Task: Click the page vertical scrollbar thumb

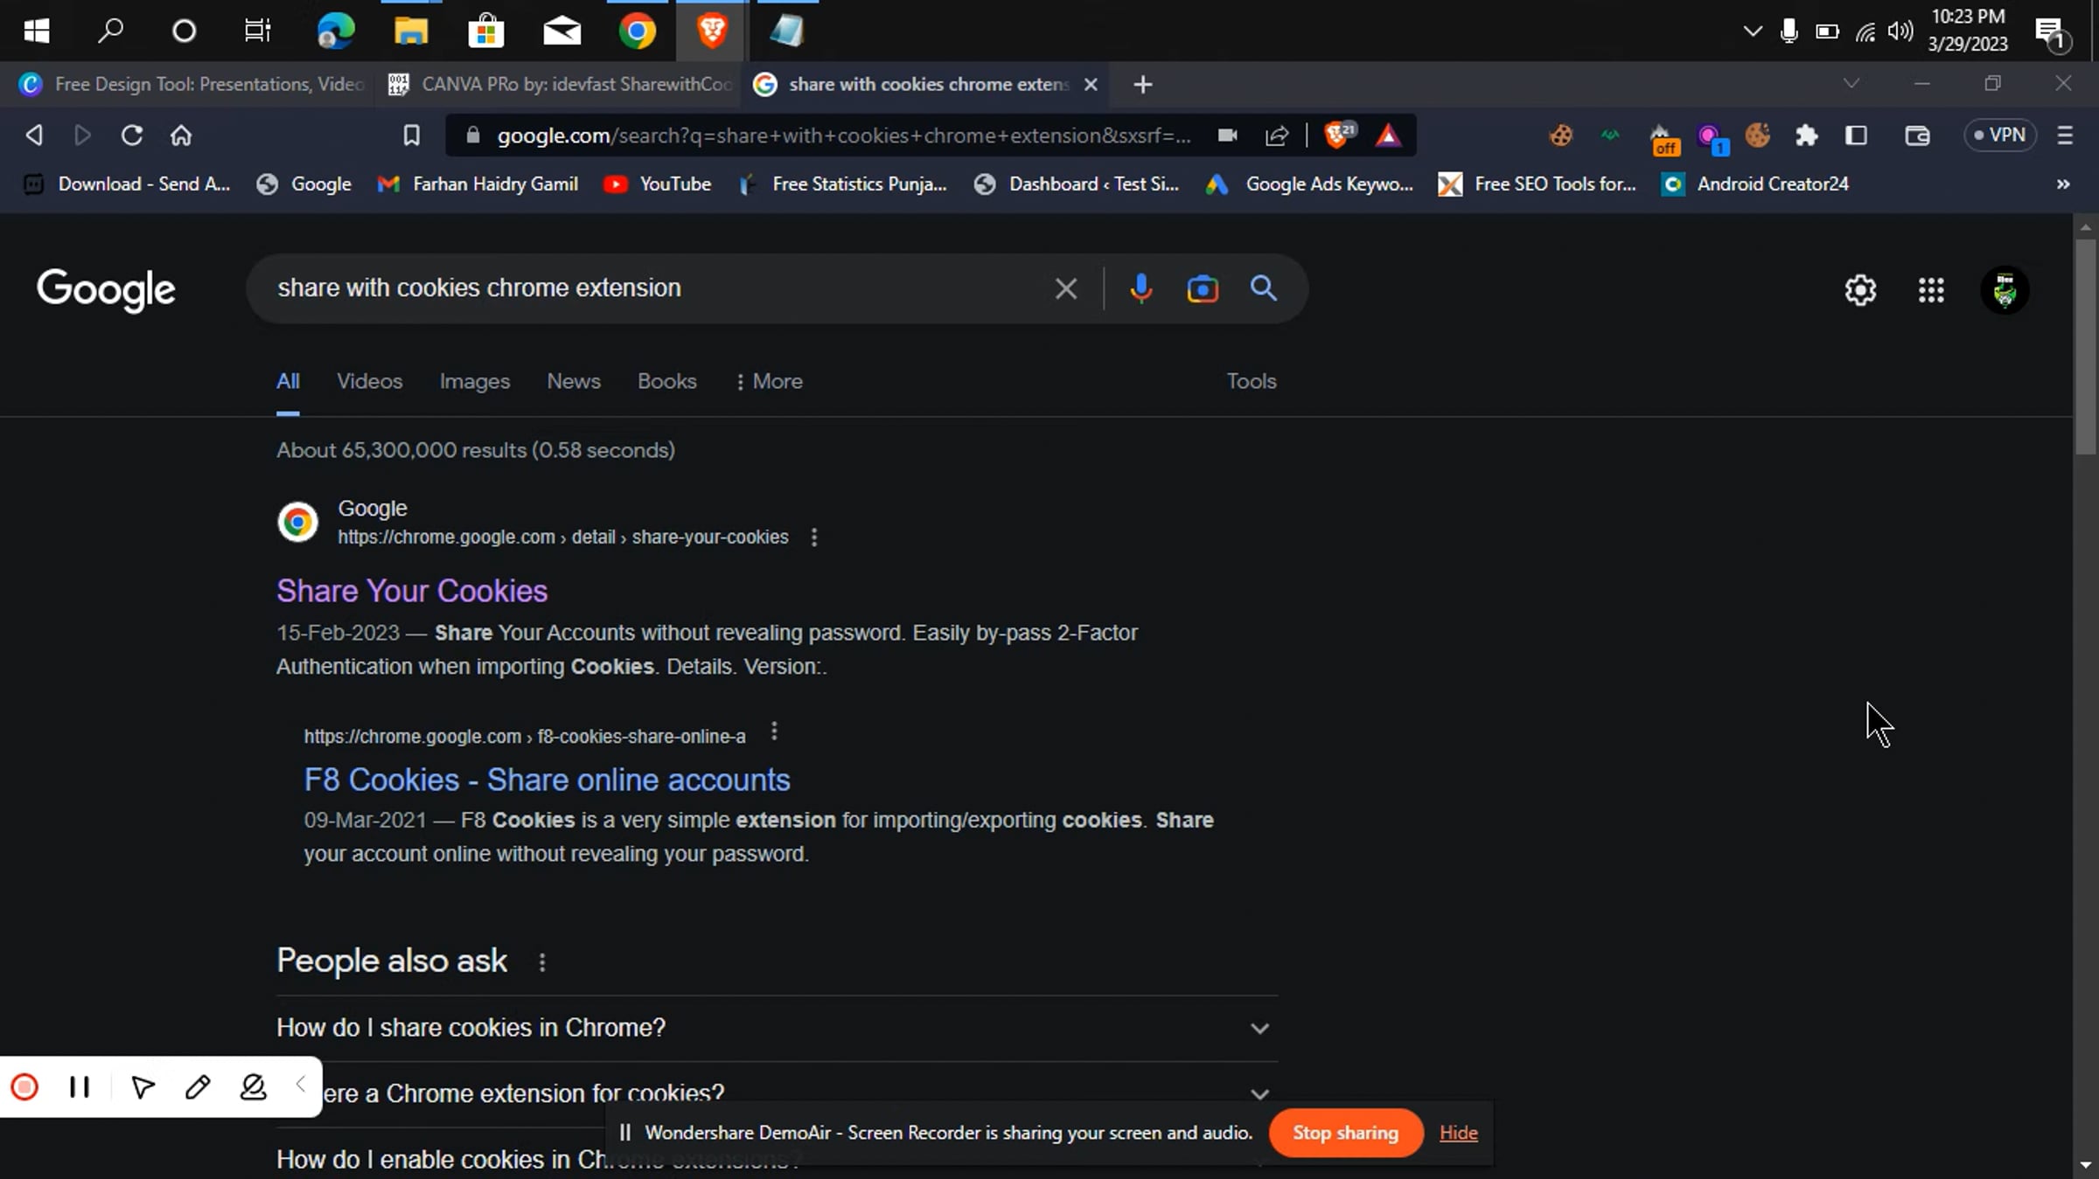Action: coord(2085,345)
